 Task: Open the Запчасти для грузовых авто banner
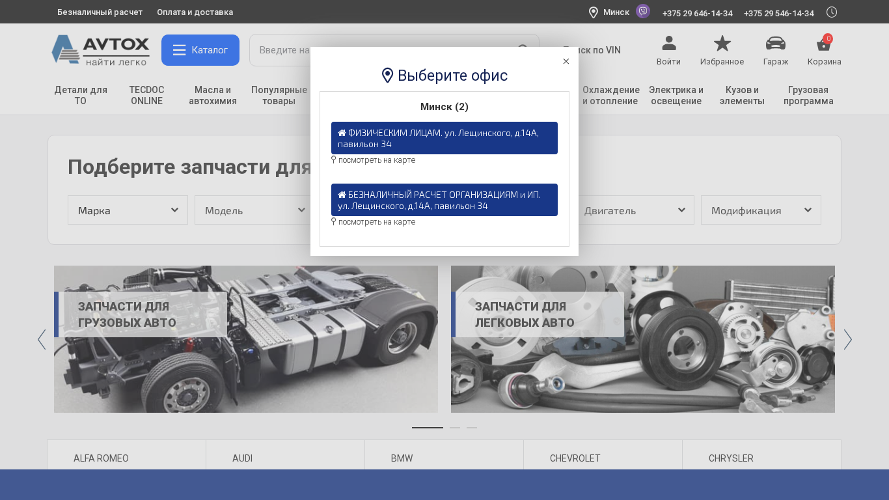(x=246, y=339)
